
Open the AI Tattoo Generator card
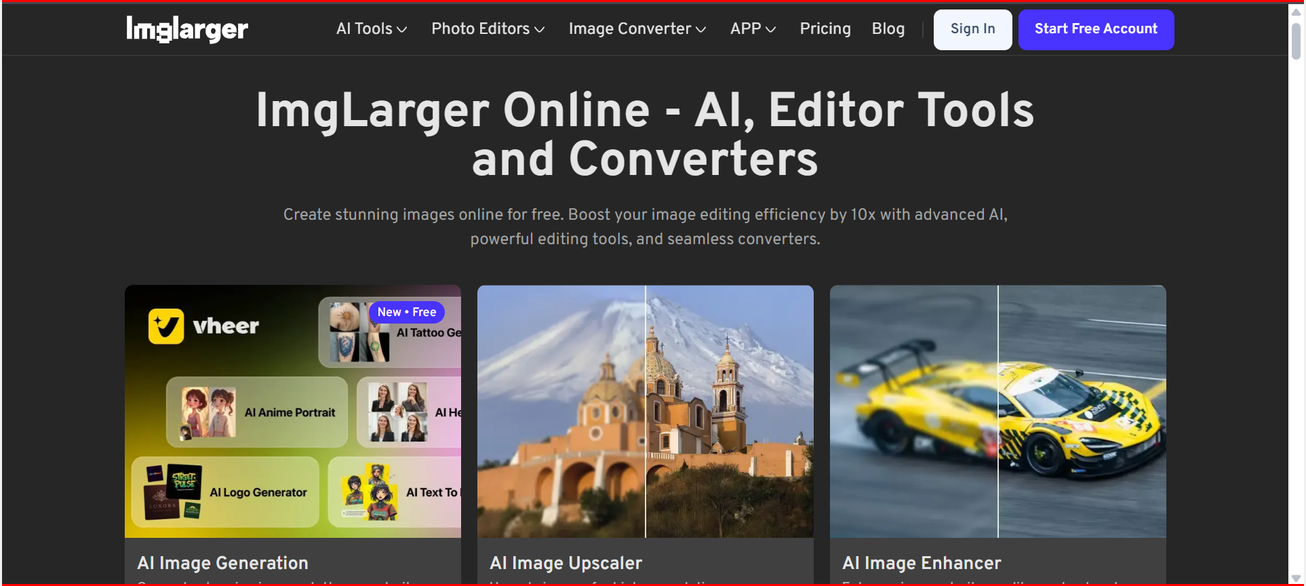tap(390, 332)
